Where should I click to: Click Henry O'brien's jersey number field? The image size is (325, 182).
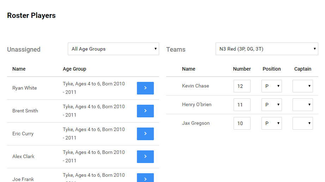tap(242, 105)
